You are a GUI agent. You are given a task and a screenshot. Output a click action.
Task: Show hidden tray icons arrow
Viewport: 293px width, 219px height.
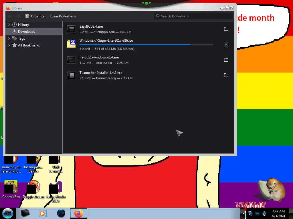pos(243,214)
